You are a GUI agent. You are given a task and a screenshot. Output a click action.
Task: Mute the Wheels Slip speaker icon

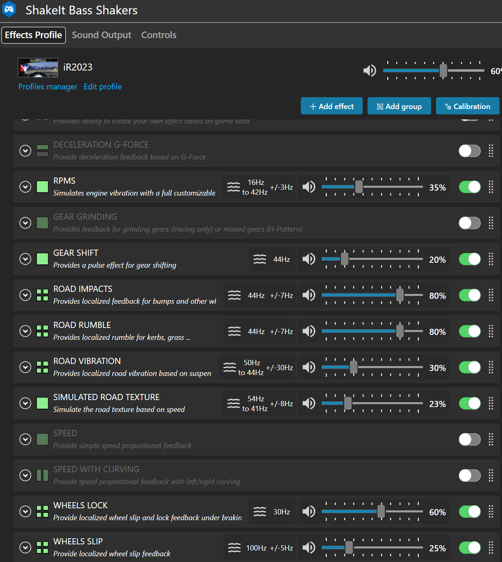[x=309, y=548]
